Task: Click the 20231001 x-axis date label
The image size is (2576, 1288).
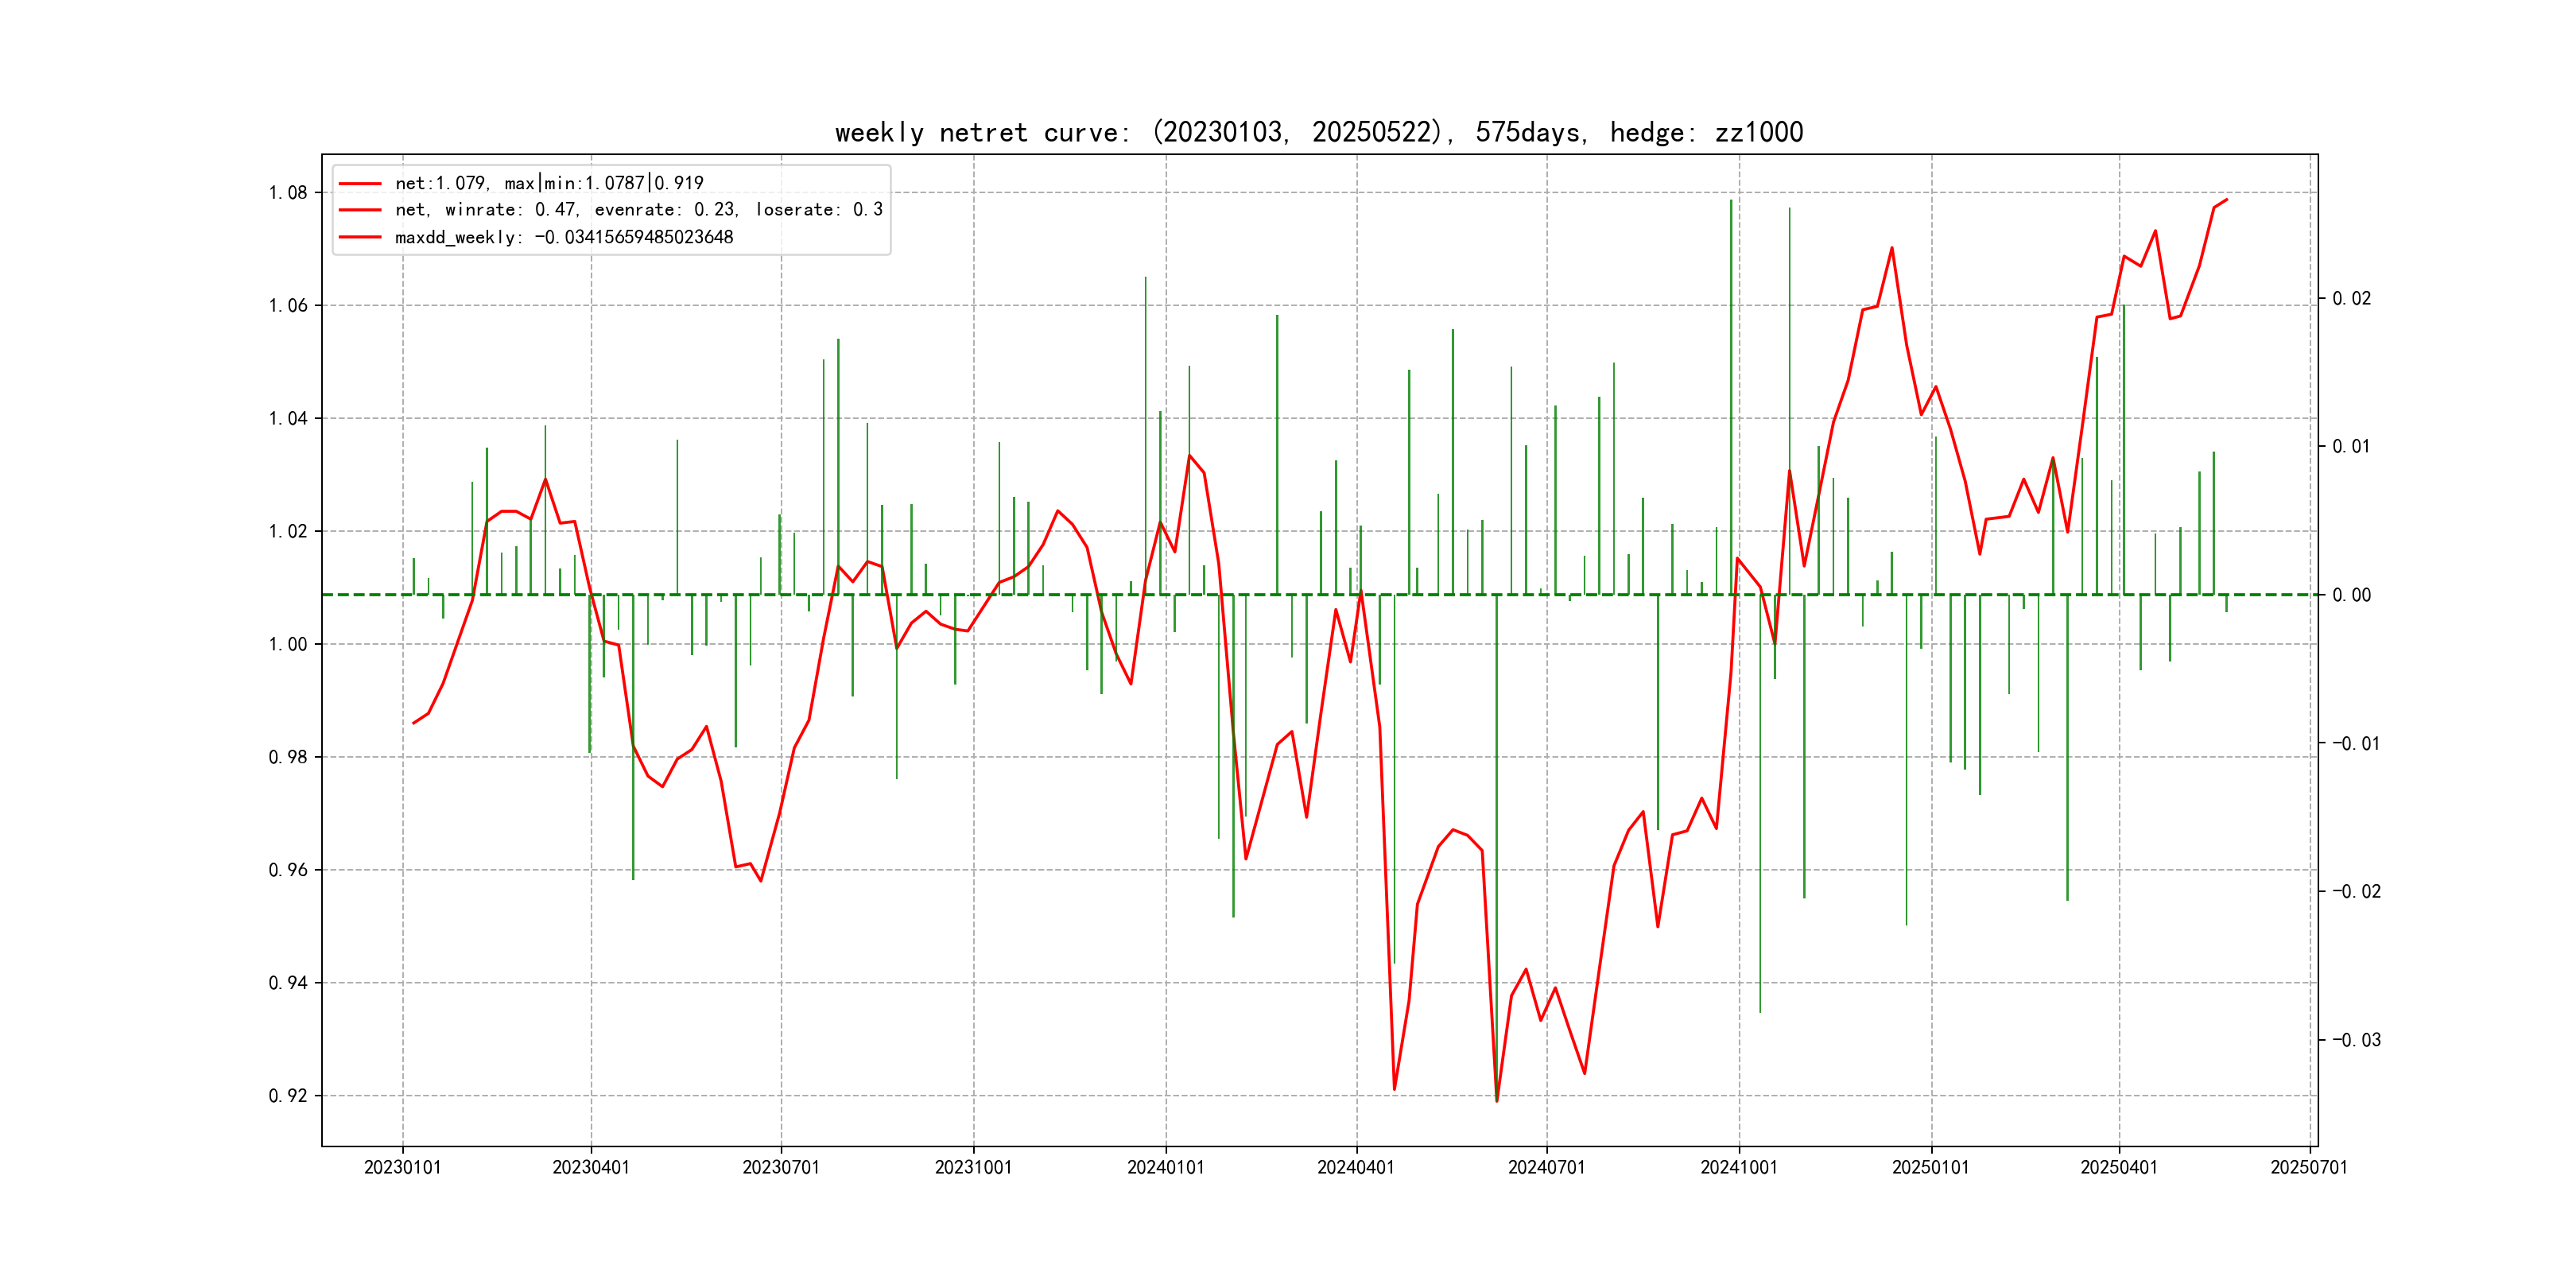Action: [972, 1167]
